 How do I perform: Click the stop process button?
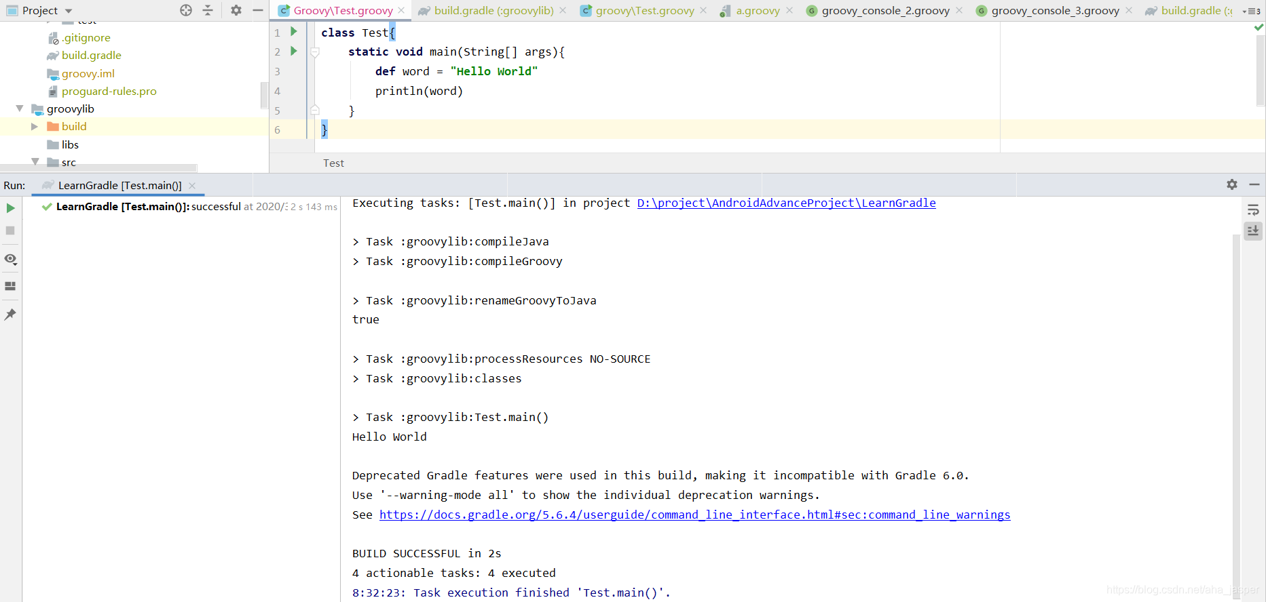10,230
